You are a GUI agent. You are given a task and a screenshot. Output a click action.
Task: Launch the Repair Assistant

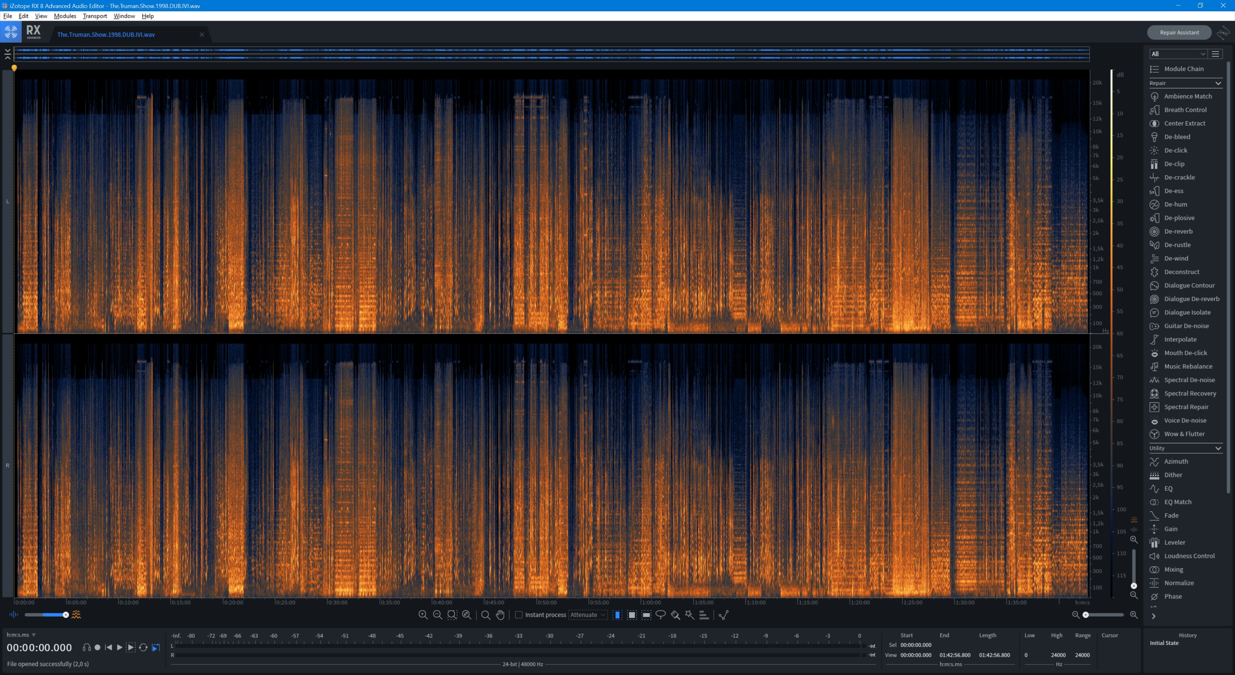[1179, 32]
